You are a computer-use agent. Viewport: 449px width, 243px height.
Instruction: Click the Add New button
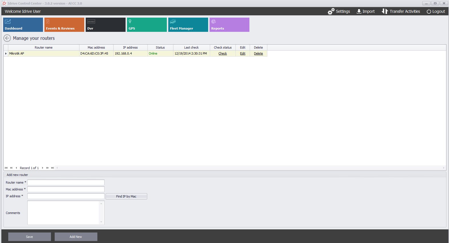pyautogui.click(x=76, y=237)
